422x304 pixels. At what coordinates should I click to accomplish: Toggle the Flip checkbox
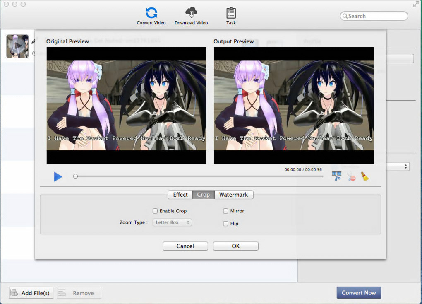225,224
